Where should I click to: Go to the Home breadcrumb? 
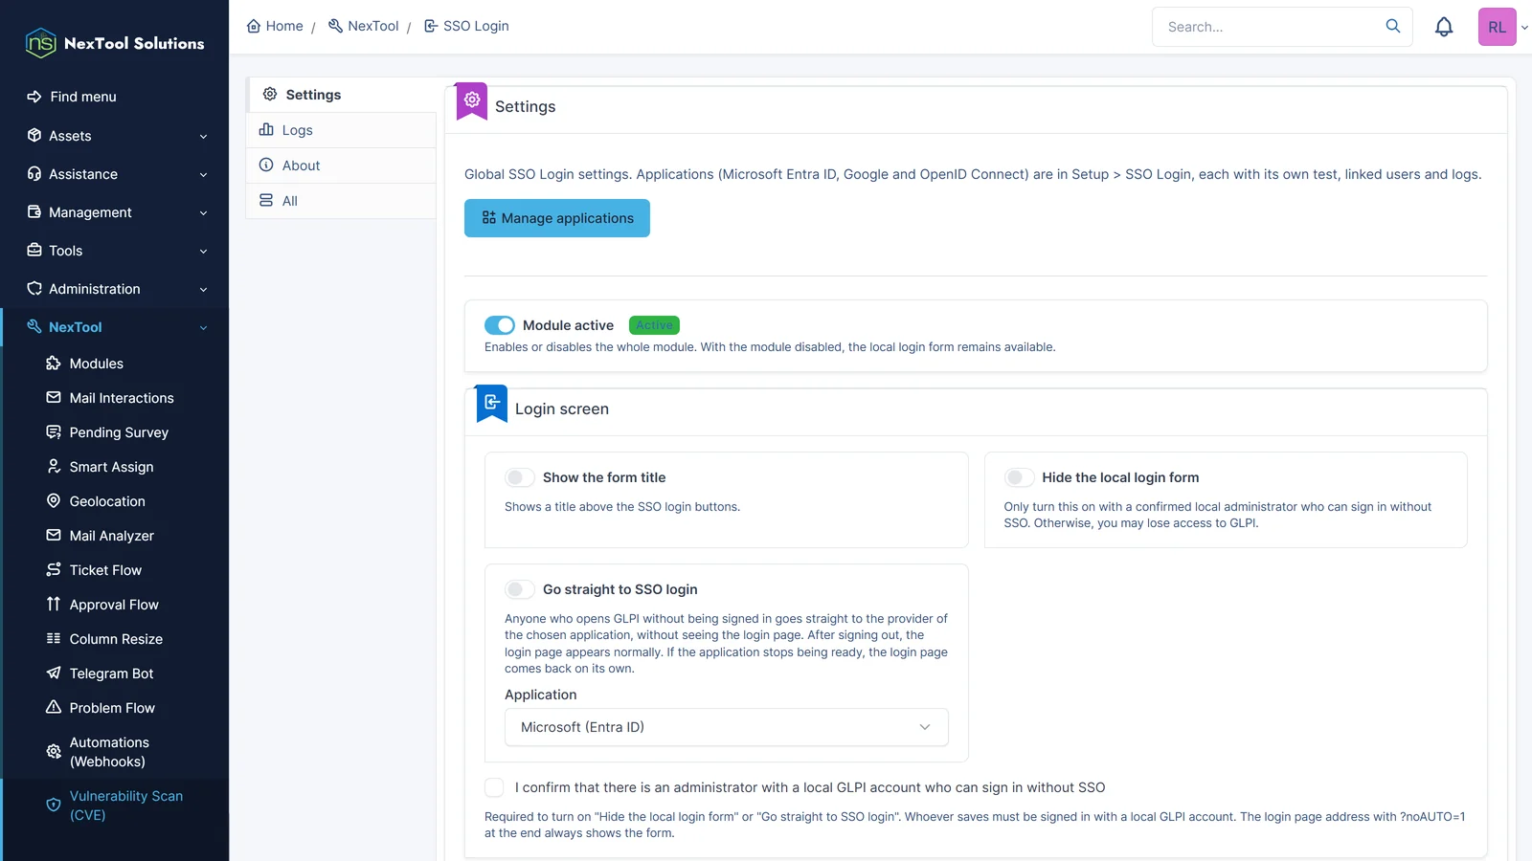coord(275,26)
